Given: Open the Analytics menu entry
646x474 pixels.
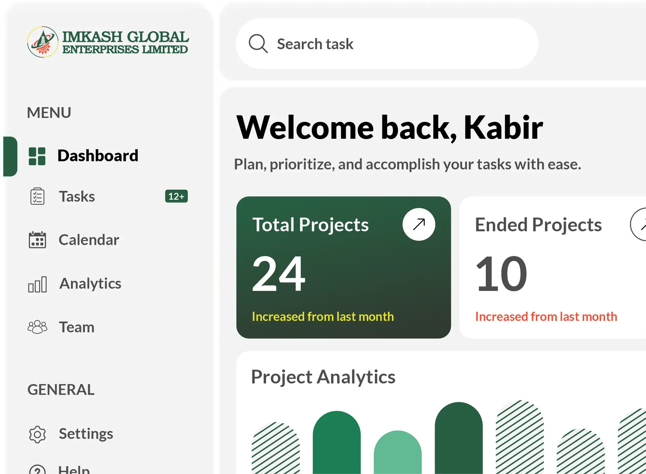Looking at the screenshot, I should coord(90,283).
